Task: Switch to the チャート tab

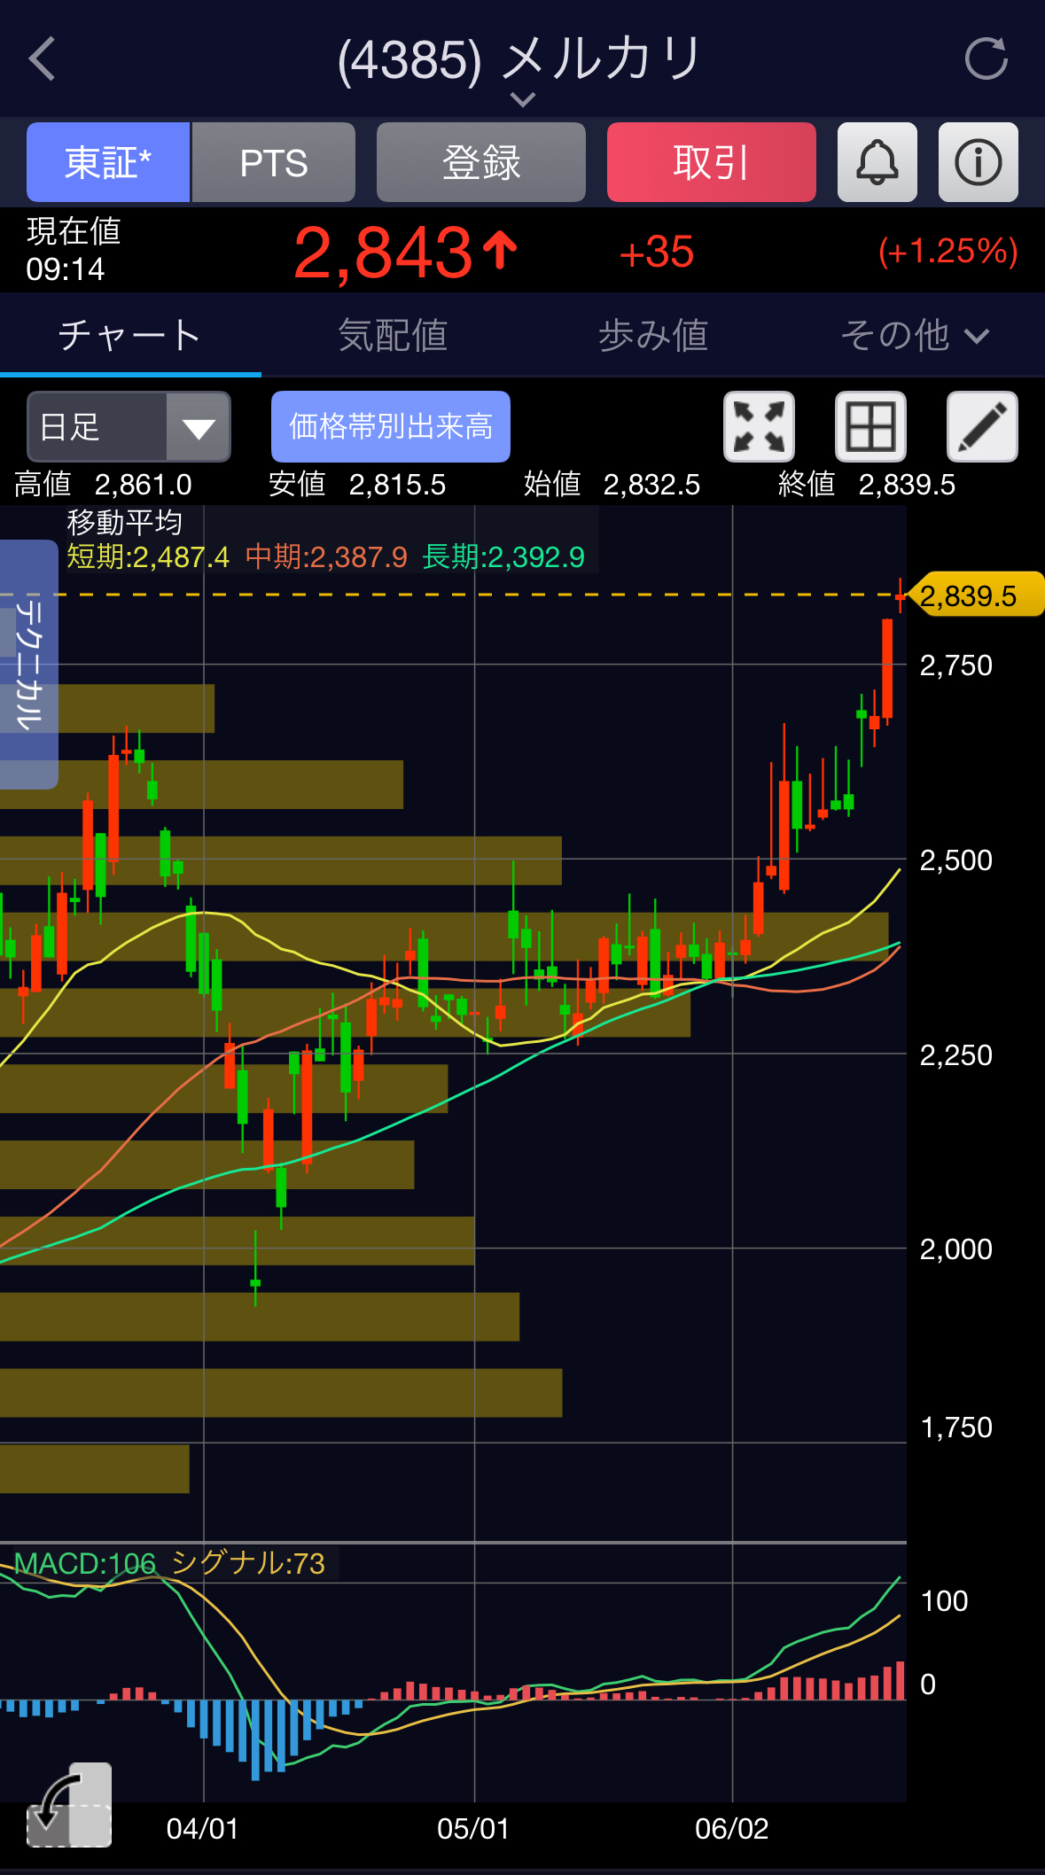Action: coord(130,336)
